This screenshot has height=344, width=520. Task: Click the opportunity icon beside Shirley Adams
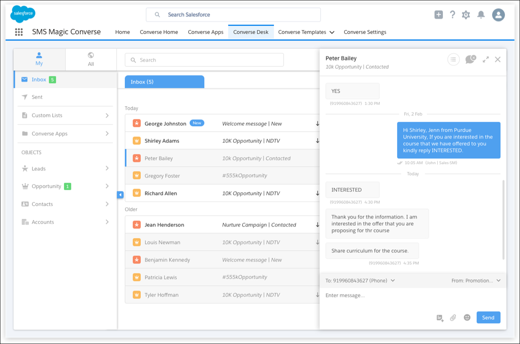(136, 141)
